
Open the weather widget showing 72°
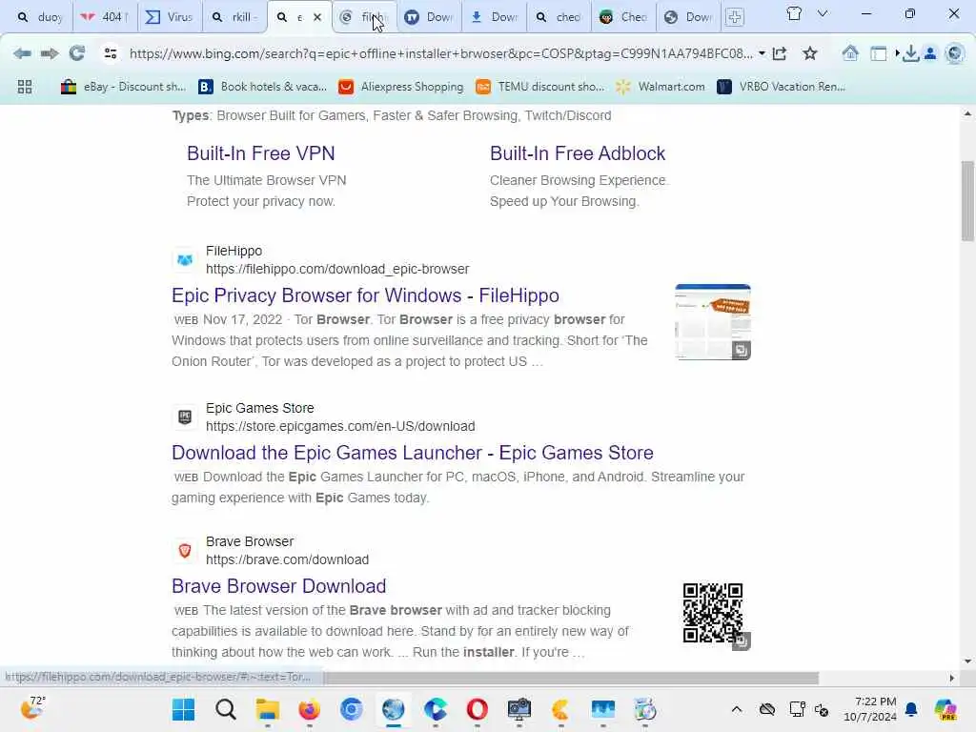32,708
